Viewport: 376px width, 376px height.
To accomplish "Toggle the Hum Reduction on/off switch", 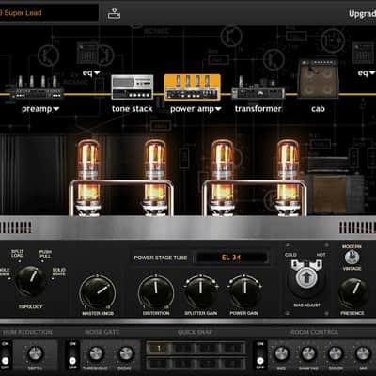I will click(6, 355).
